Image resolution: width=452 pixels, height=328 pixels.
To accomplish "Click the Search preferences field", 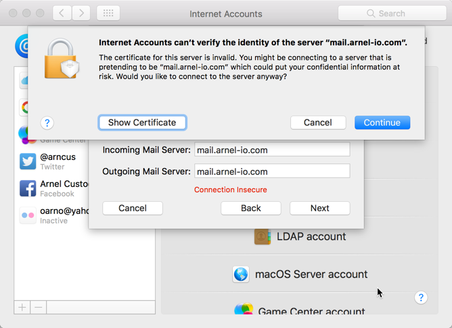I will click(x=392, y=13).
